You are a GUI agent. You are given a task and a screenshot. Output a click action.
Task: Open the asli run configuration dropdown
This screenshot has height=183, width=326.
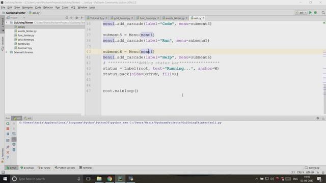click(x=301, y=13)
